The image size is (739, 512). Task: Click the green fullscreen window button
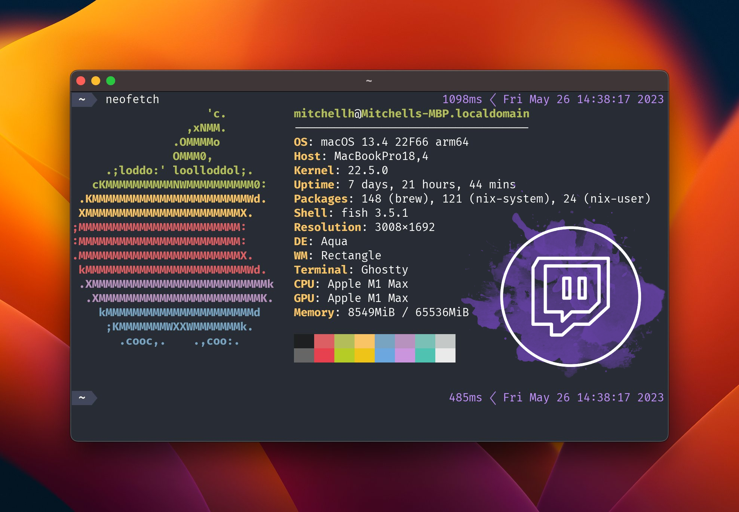click(x=111, y=81)
